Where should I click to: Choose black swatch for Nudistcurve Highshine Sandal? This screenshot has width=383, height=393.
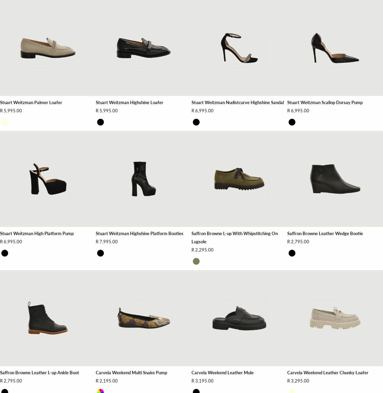196,122
